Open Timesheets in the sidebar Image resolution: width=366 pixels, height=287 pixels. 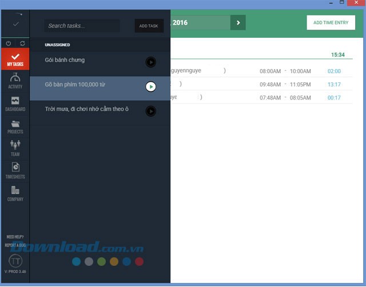[15, 170]
